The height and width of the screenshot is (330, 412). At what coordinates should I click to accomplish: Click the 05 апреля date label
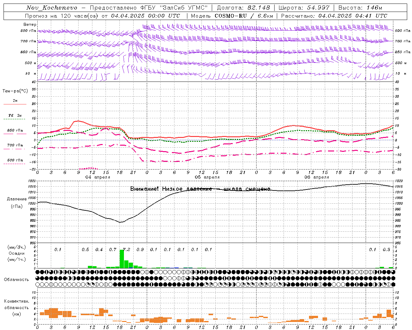tap(207, 177)
